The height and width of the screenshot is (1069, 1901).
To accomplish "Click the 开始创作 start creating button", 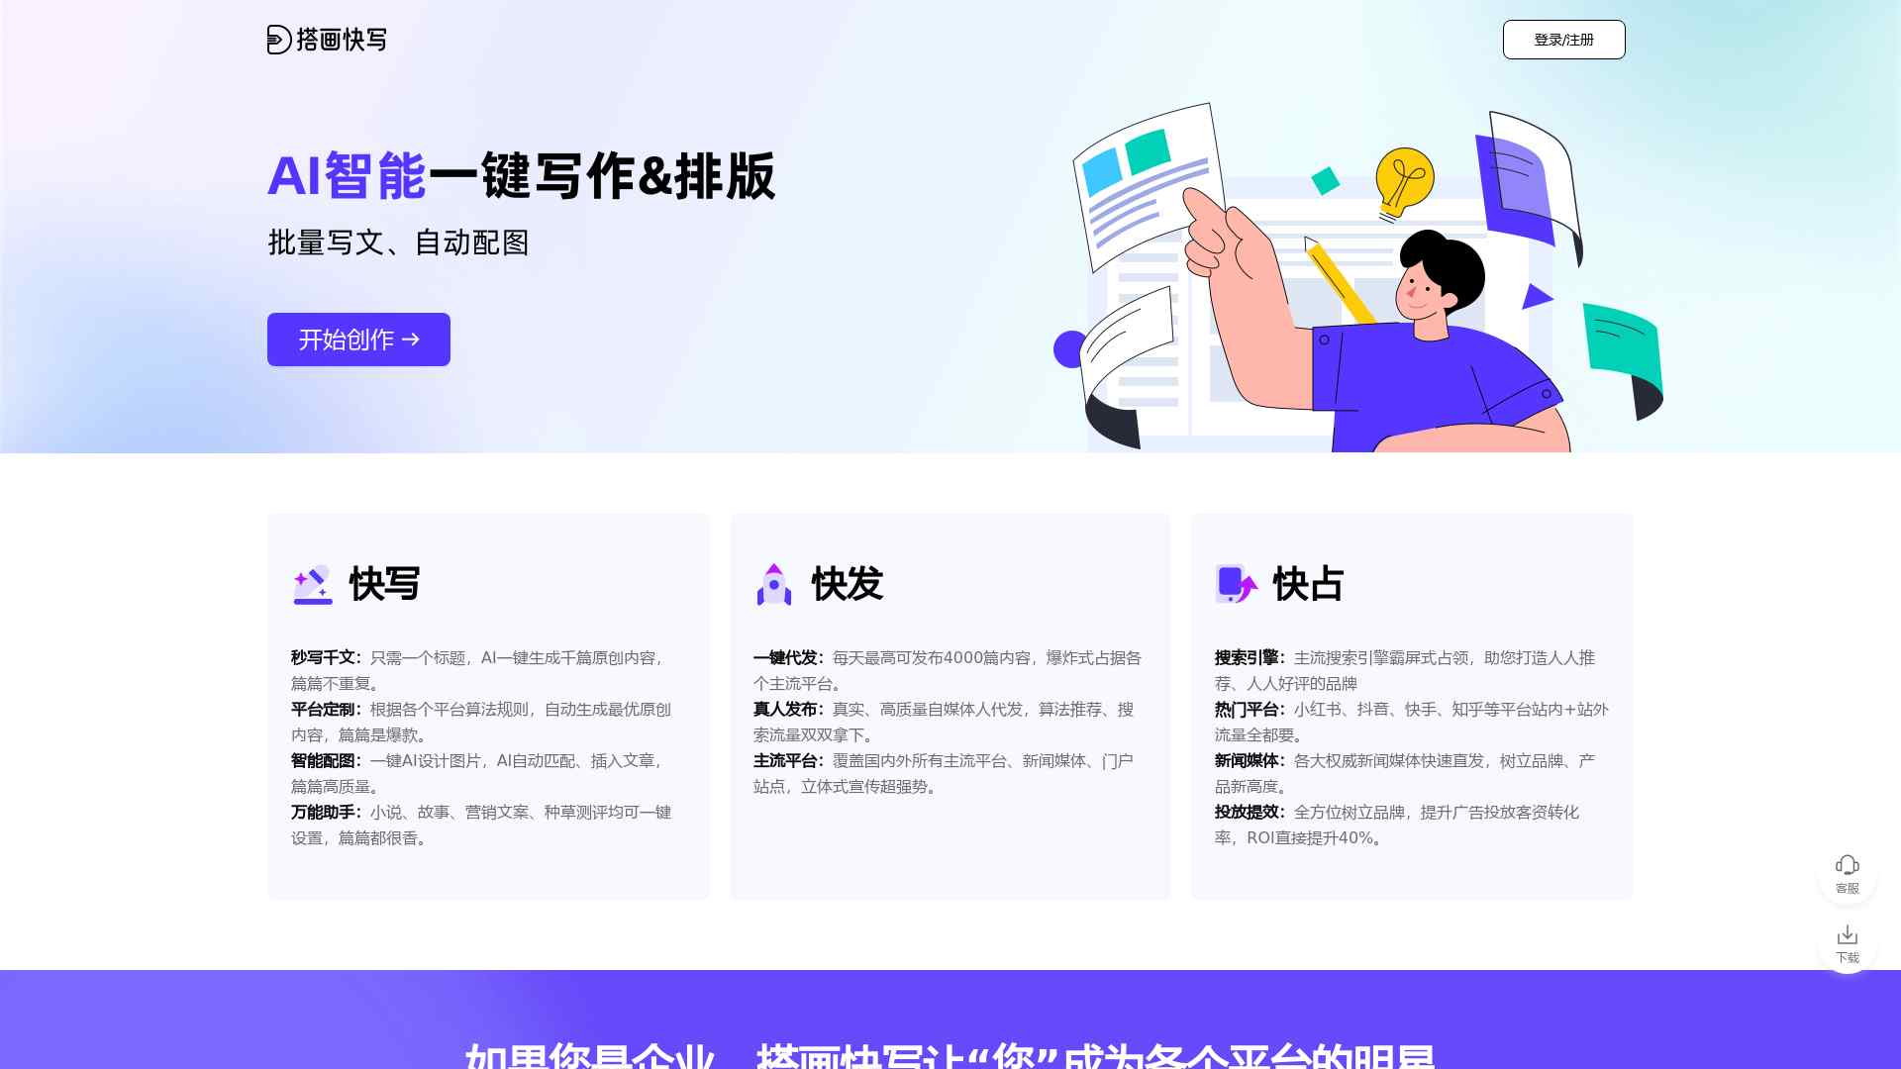I will (x=359, y=340).
